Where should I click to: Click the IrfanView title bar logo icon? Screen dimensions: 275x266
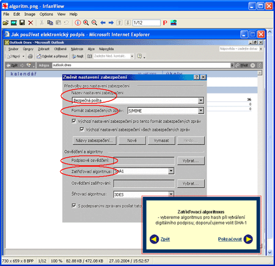click(x=5, y=6)
